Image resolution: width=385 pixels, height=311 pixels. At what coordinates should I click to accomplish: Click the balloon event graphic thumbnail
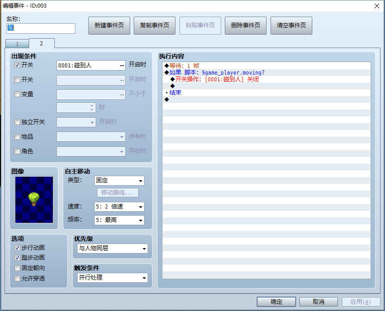(x=34, y=200)
